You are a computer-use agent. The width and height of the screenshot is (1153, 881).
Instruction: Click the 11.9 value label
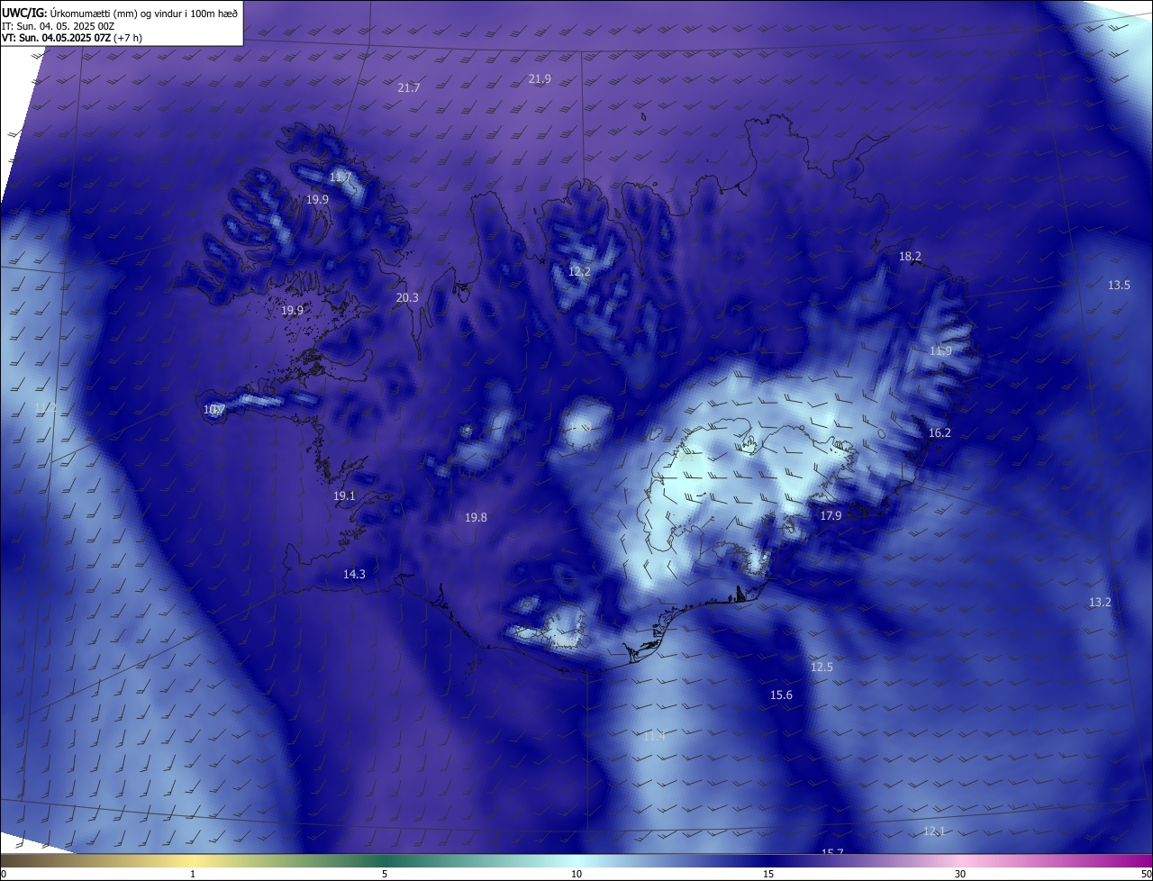coord(940,351)
